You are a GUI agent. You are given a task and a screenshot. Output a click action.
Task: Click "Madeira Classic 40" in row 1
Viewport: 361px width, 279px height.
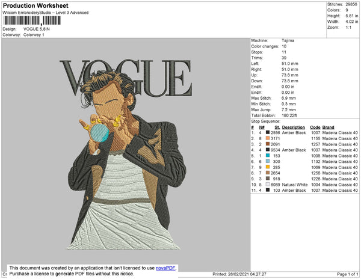(x=340, y=133)
